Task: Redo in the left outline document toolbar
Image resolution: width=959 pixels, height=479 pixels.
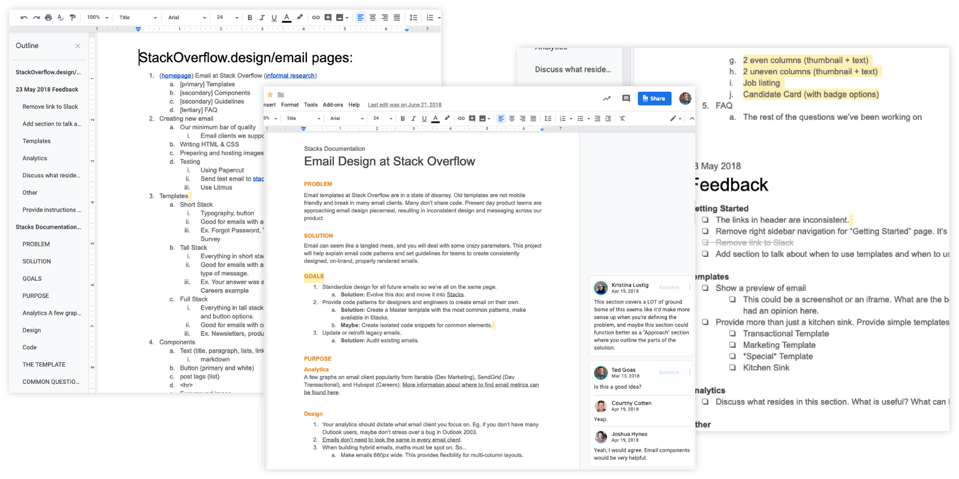Action: pyautogui.click(x=37, y=17)
